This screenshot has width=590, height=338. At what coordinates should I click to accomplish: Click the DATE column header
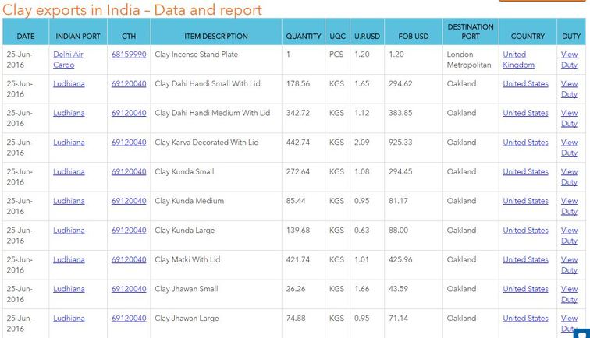(x=26, y=37)
